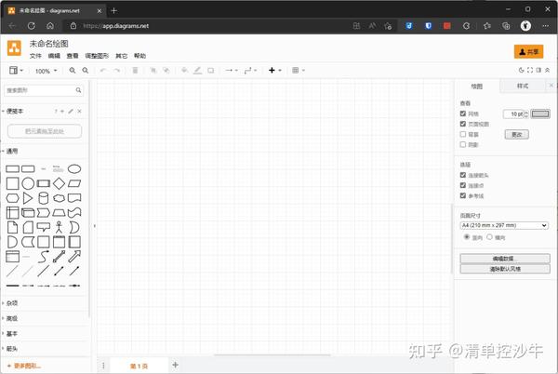This screenshot has width=558, height=374.
Task: Open the 调整图形 arrange menu
Action: tap(97, 56)
